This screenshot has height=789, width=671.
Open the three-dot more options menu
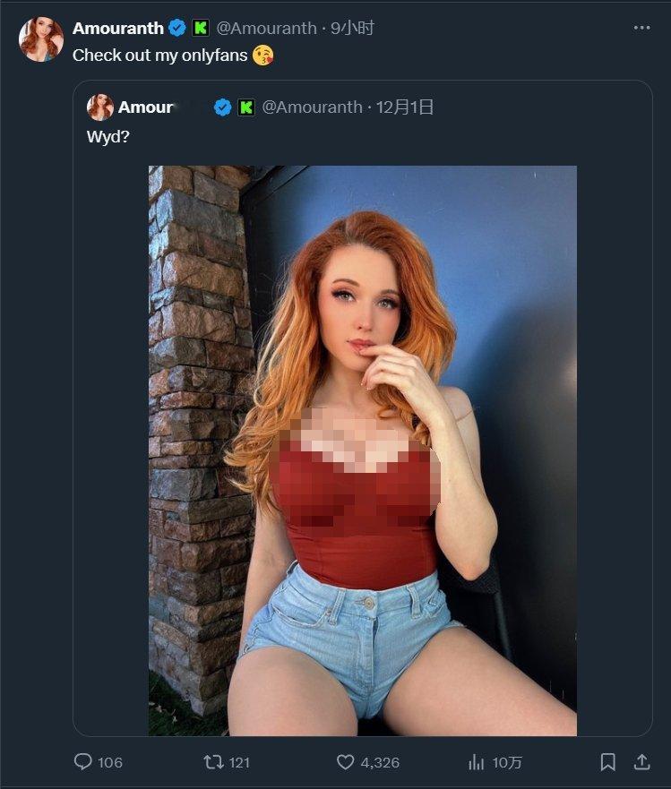click(641, 28)
